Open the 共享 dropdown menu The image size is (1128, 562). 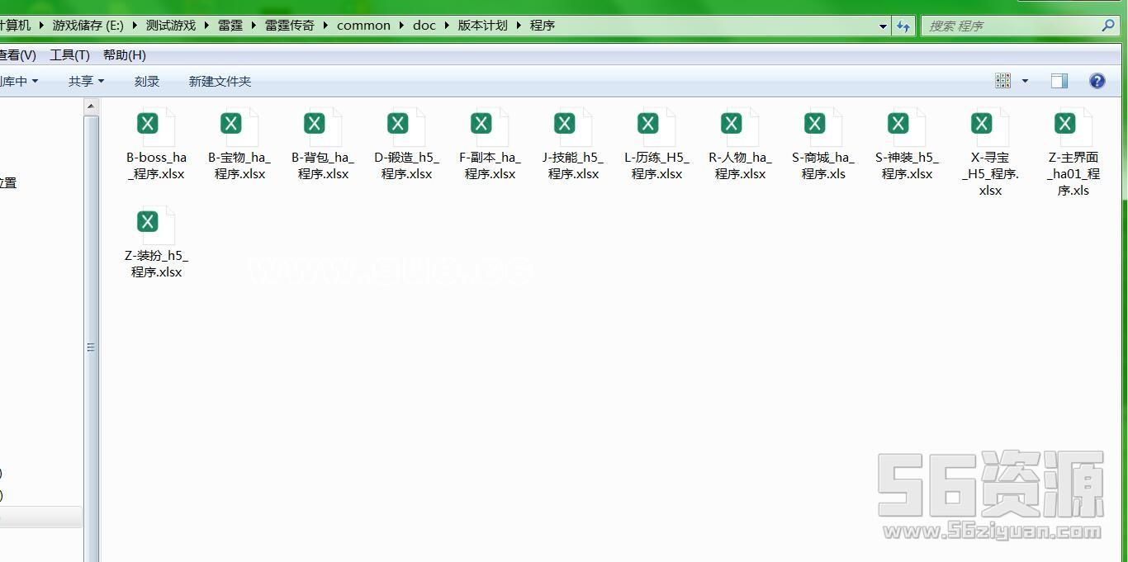pos(86,81)
